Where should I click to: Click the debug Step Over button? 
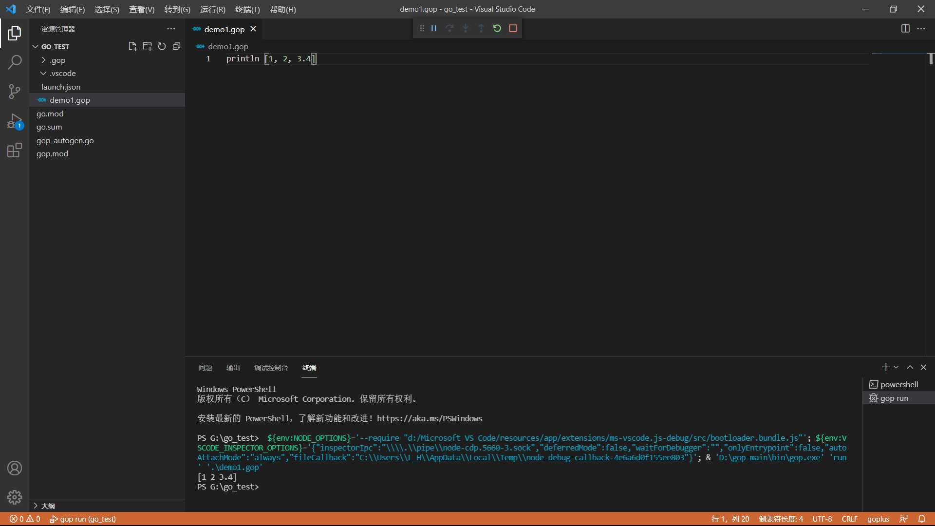click(x=449, y=28)
